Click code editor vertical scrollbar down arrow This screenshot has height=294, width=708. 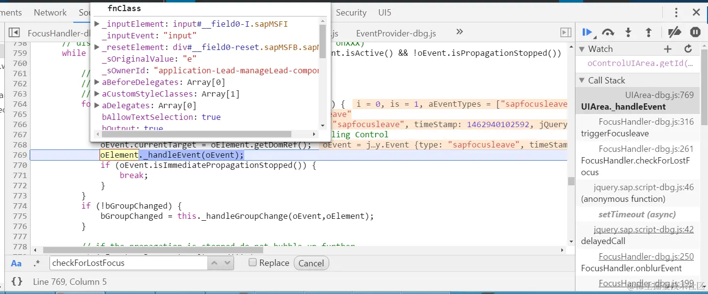(x=571, y=241)
